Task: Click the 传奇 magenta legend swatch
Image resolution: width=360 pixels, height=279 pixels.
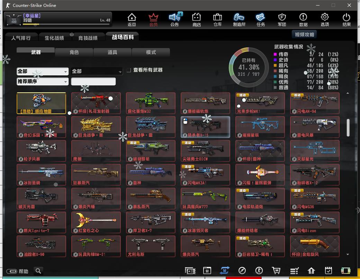Action: click(x=275, y=54)
